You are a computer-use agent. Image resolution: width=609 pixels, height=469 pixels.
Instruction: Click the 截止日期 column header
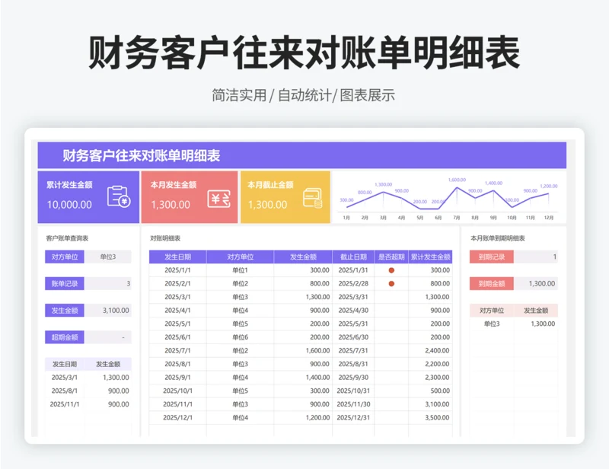click(x=353, y=257)
